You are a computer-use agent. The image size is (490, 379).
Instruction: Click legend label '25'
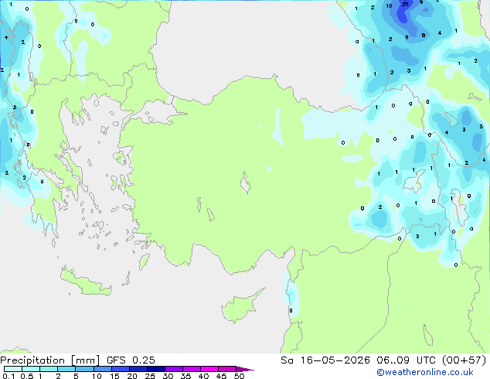tap(150, 376)
